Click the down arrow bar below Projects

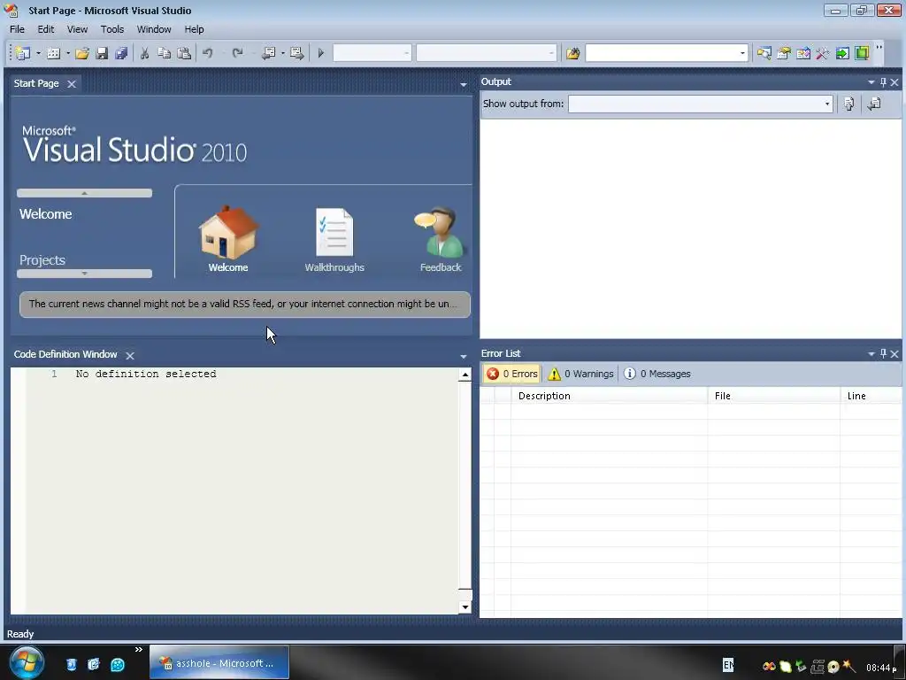pos(84,274)
